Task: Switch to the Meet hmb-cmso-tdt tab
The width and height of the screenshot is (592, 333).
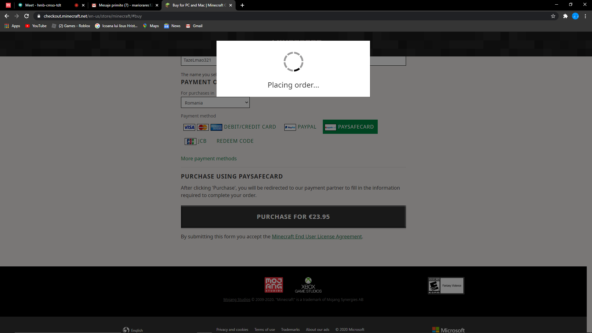Action: coord(43,5)
